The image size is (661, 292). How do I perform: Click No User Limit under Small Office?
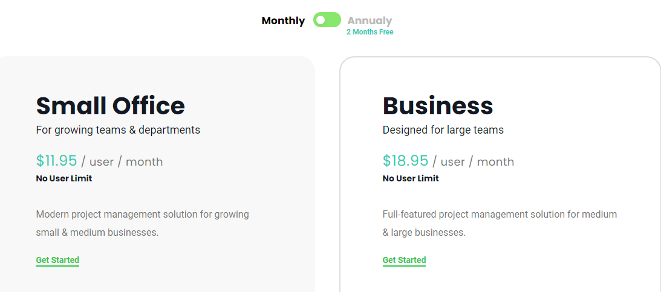pyautogui.click(x=64, y=178)
